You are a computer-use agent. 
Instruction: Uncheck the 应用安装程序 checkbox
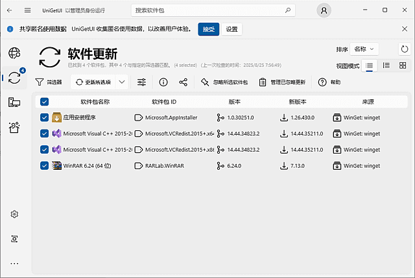pyautogui.click(x=44, y=117)
